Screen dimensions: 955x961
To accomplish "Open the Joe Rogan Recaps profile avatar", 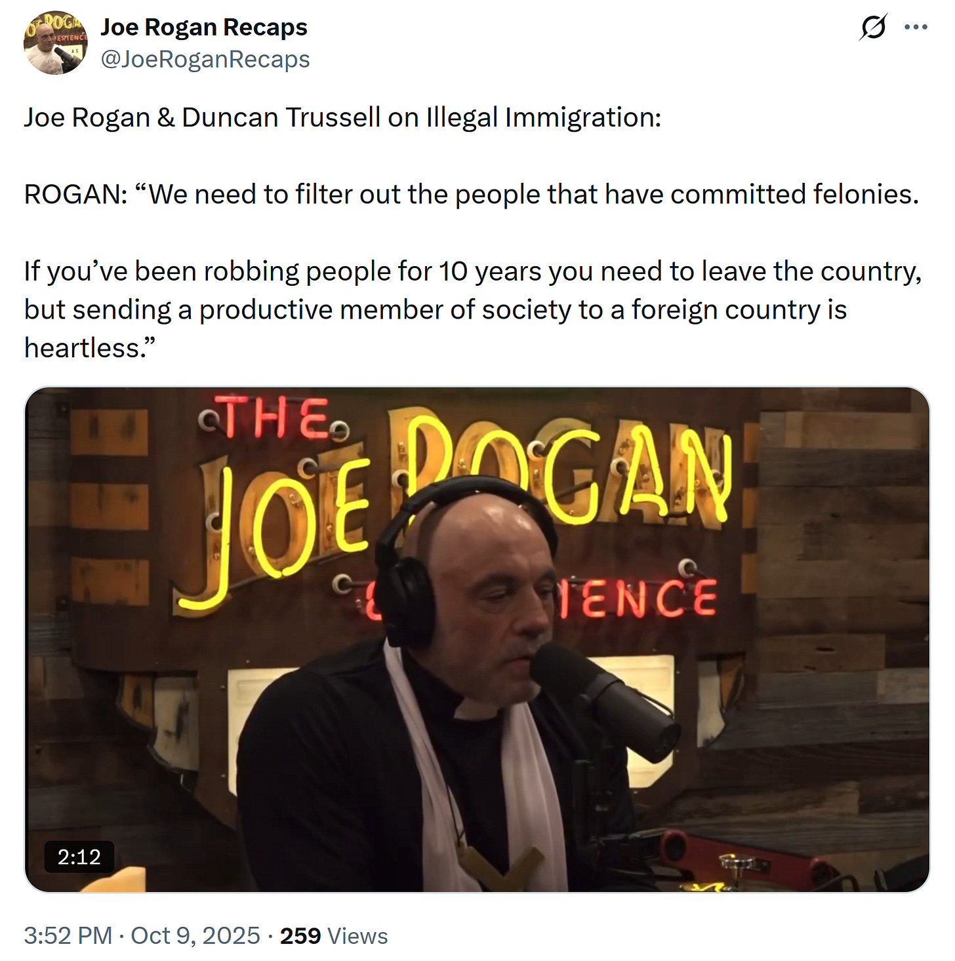I will [55, 43].
